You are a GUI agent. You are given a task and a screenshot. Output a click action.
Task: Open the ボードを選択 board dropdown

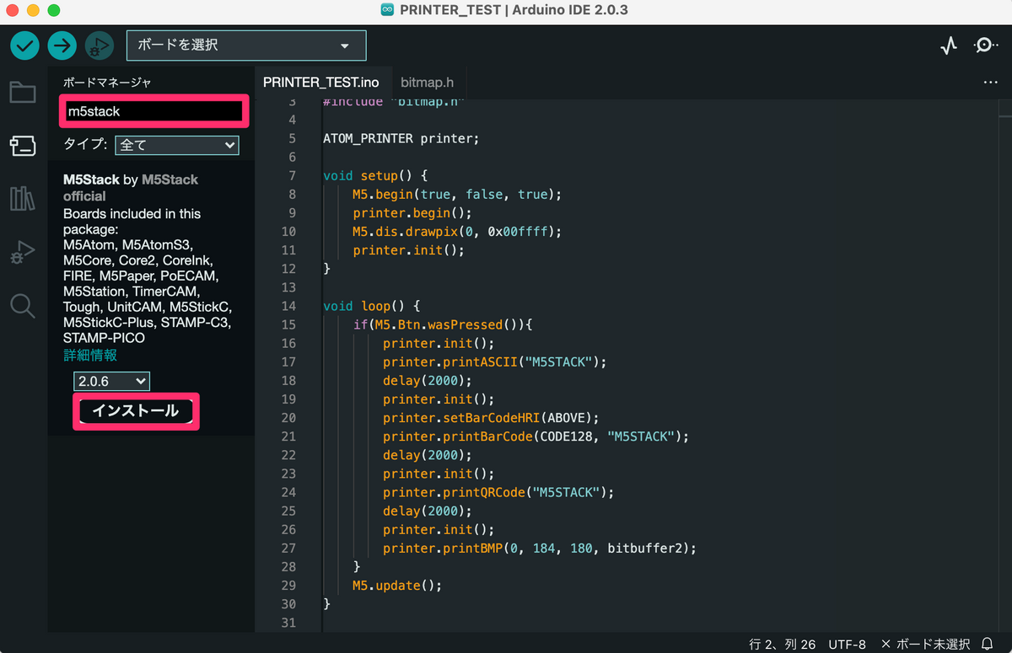245,45
